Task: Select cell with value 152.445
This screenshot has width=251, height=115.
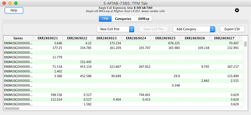Action: coord(77,62)
